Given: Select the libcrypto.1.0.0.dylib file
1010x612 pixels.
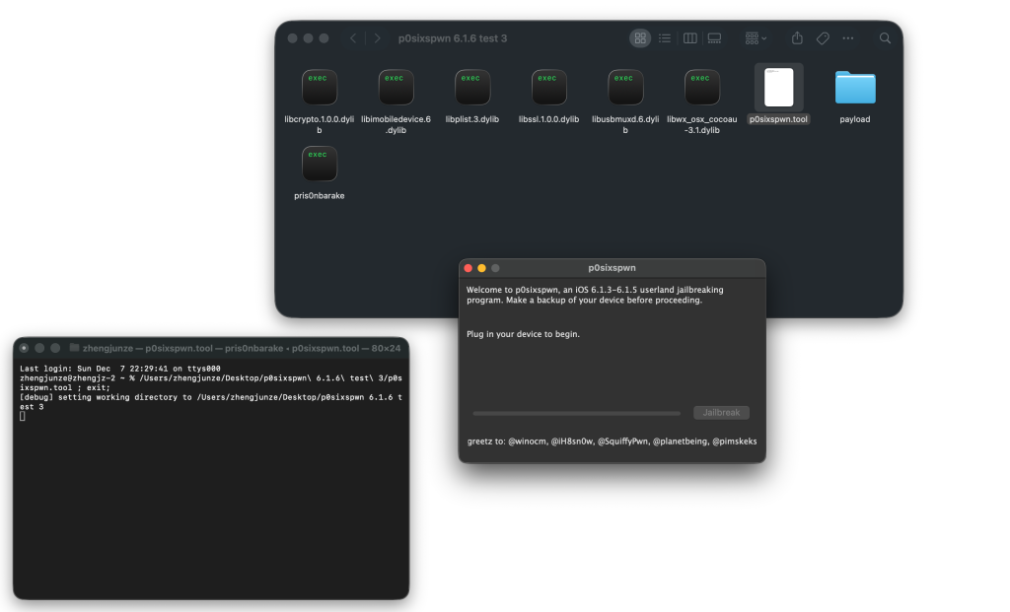Looking at the screenshot, I should coord(319,88).
